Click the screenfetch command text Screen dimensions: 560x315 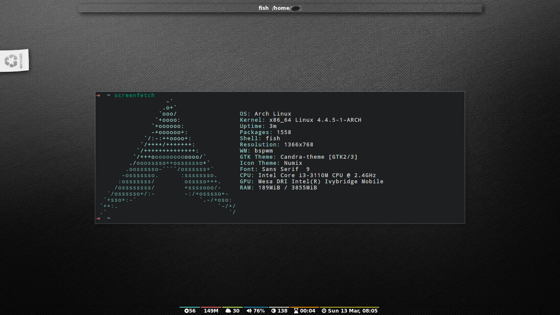click(x=134, y=96)
